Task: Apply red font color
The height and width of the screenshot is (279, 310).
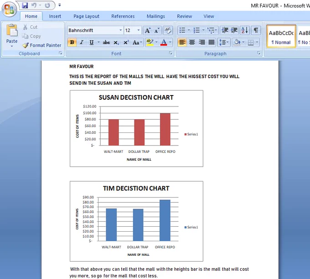Action: [x=164, y=42]
